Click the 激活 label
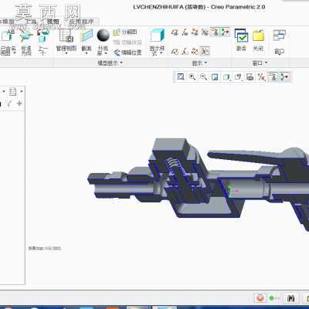Image resolution: width=309 pixels, height=309 pixels. point(241,48)
